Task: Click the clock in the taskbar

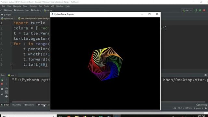Action: coord(201,116)
